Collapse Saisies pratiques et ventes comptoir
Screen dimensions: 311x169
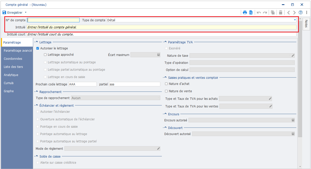coord(165,78)
